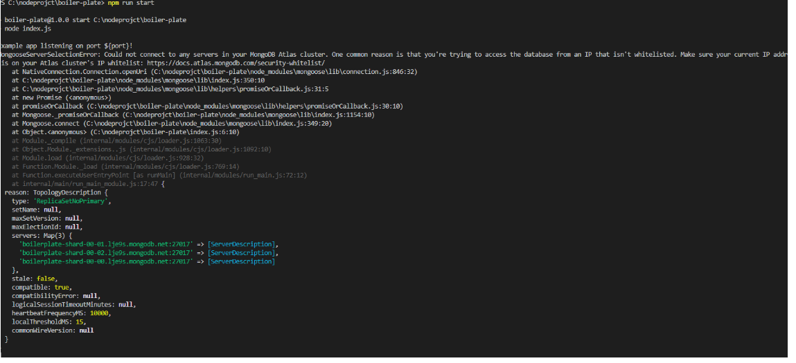The image size is (796, 363).
Task: Click the boilerplate-shard-00-02 server address
Action: tap(106, 253)
